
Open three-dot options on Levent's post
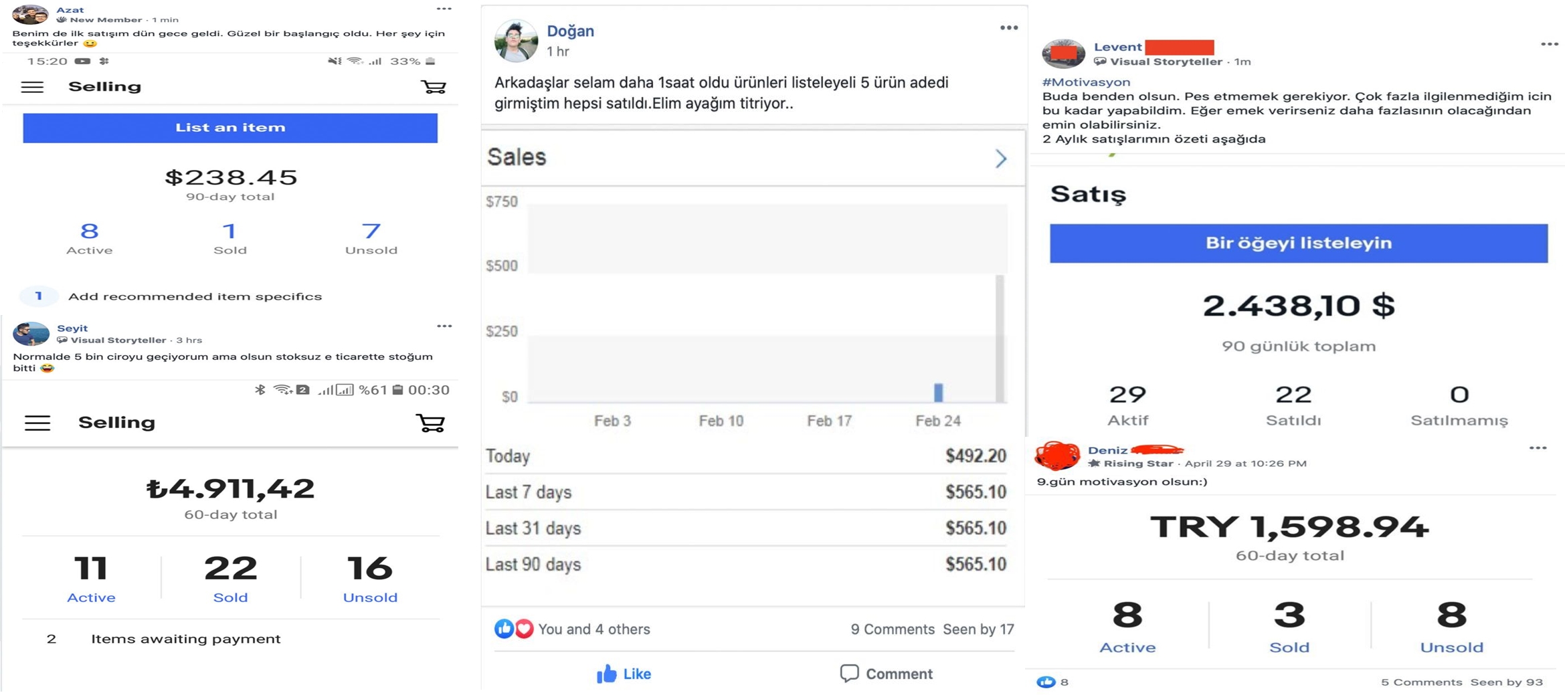click(1550, 44)
